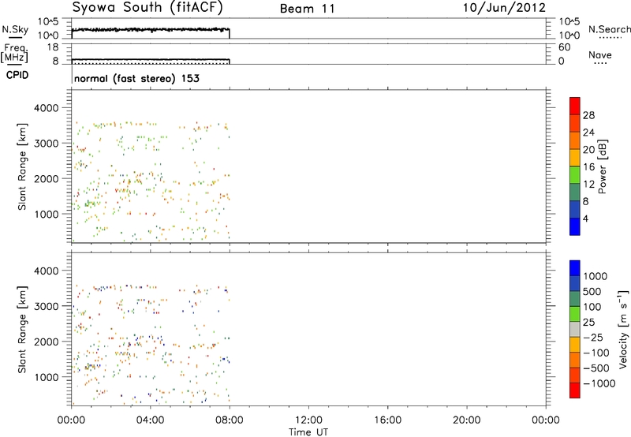Viewport: 631px width, 437px height.
Task: Click the "Nave" legend label
Action: (x=600, y=55)
